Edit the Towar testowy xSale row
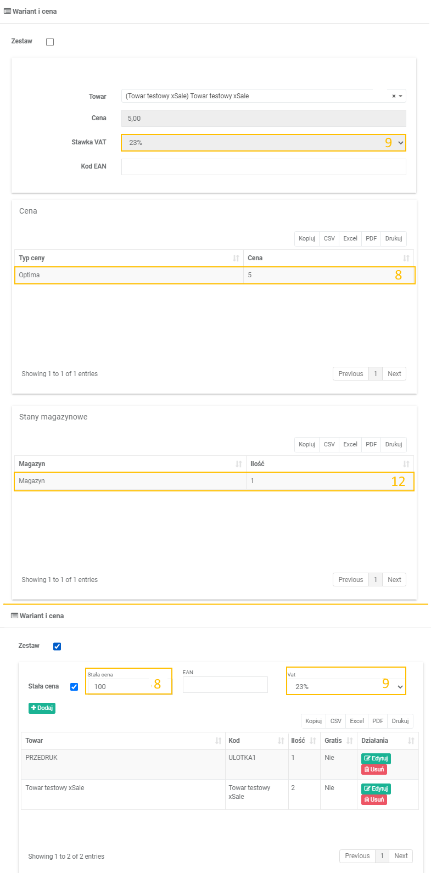This screenshot has width=431, height=873. 376,788
